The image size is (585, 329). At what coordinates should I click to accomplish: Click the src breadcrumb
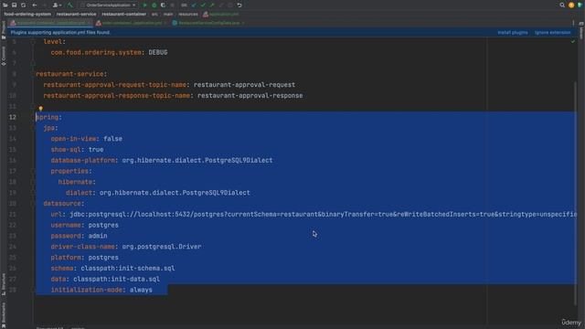[x=154, y=15]
